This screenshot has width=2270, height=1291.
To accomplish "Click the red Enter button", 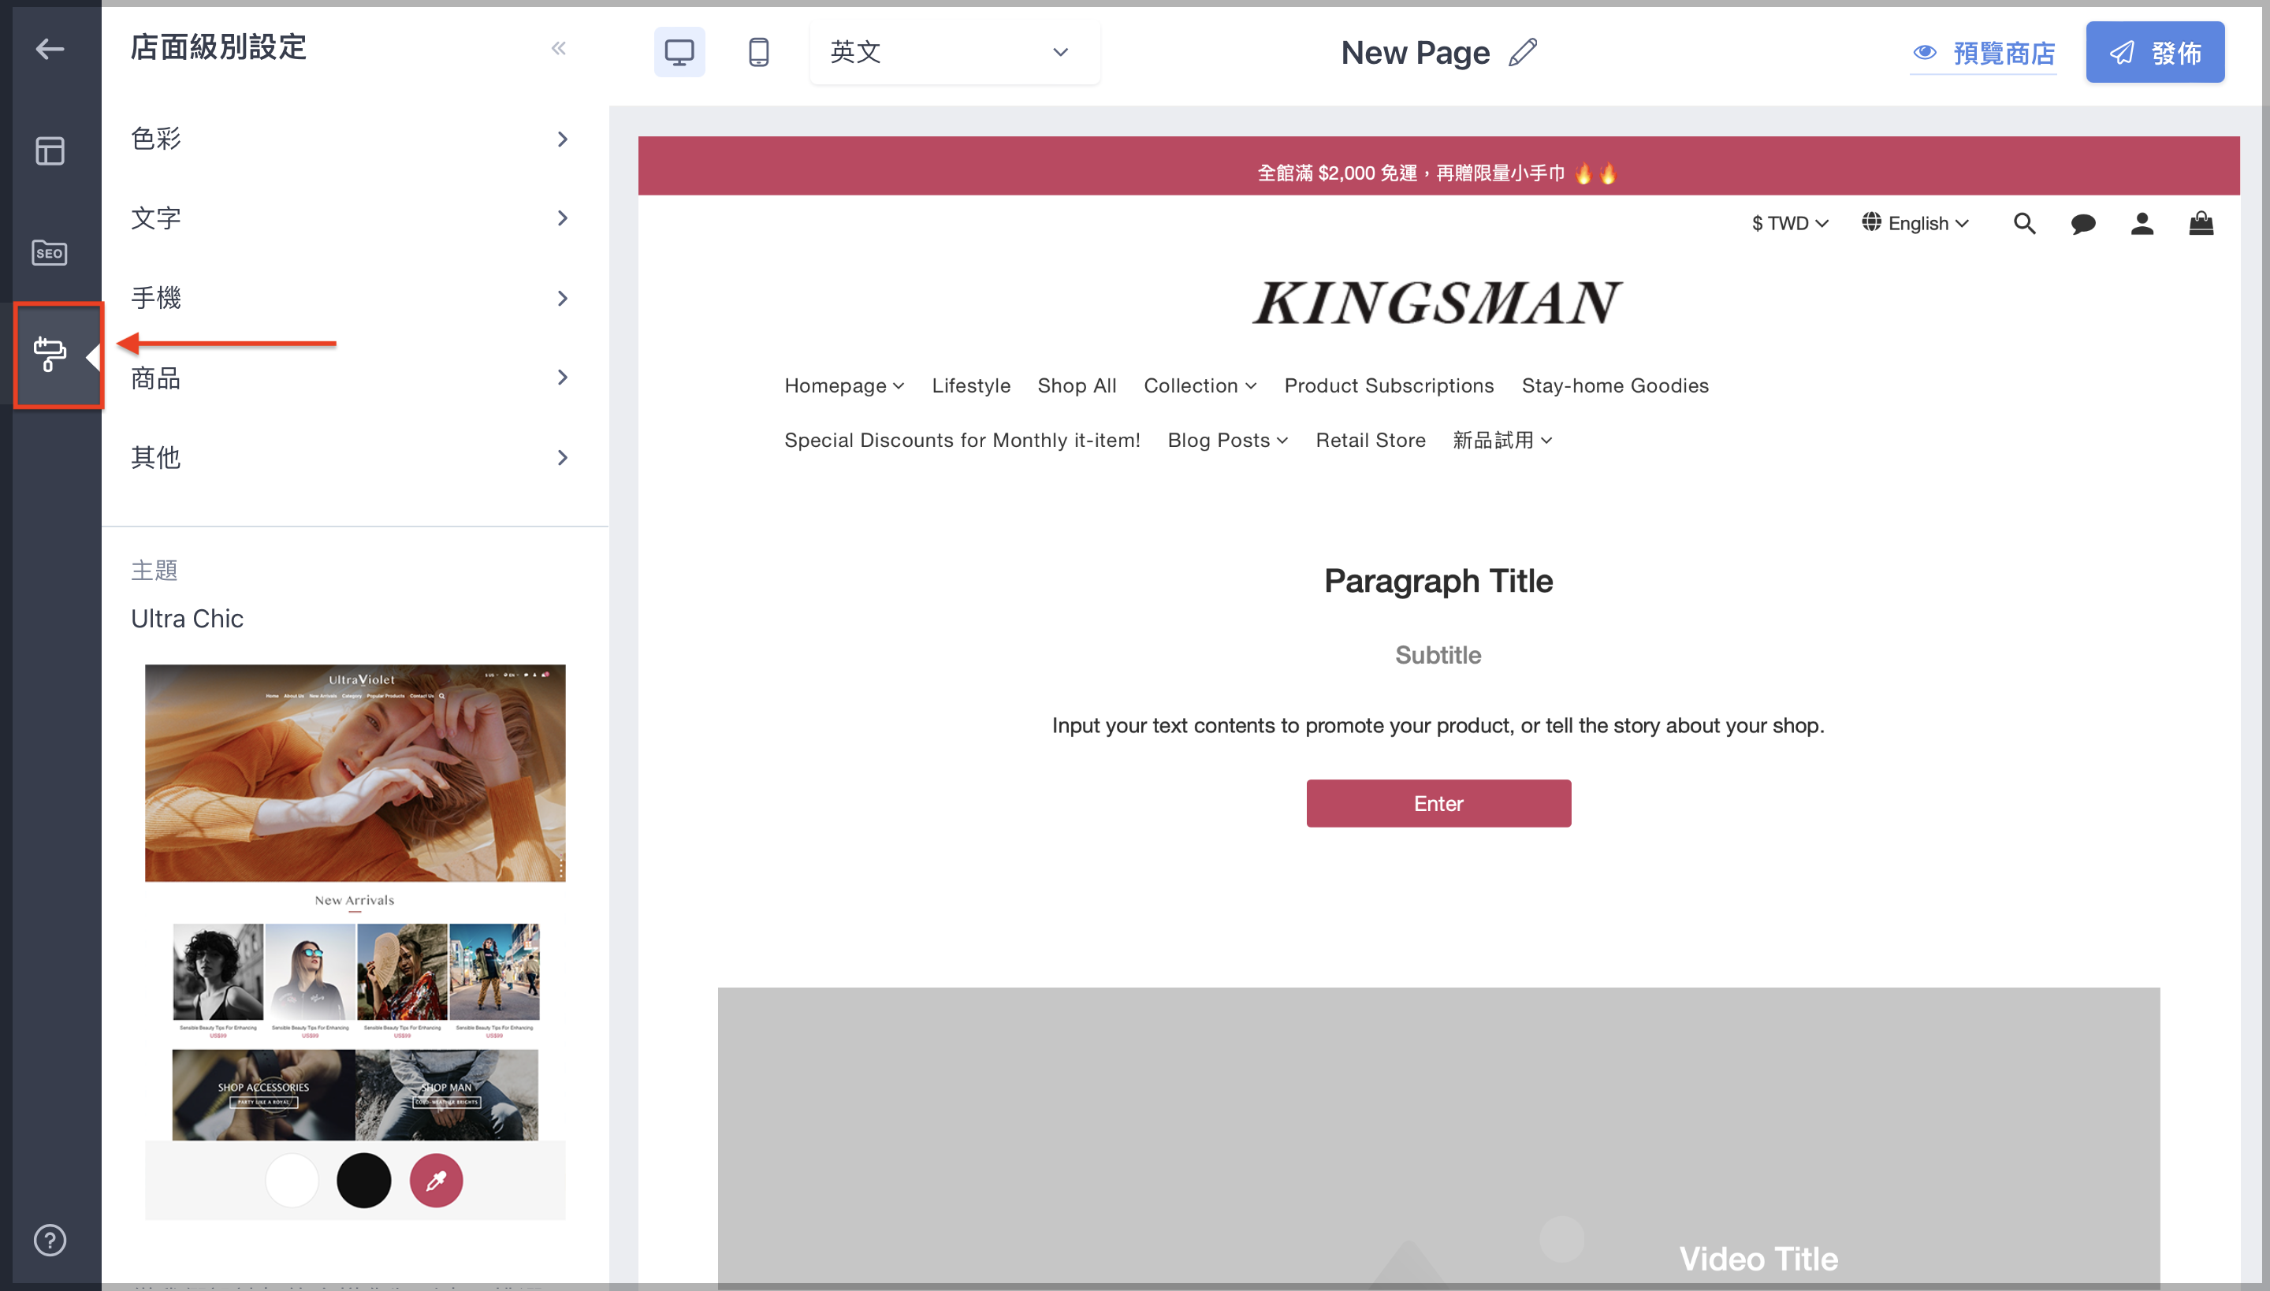I will [1438, 803].
